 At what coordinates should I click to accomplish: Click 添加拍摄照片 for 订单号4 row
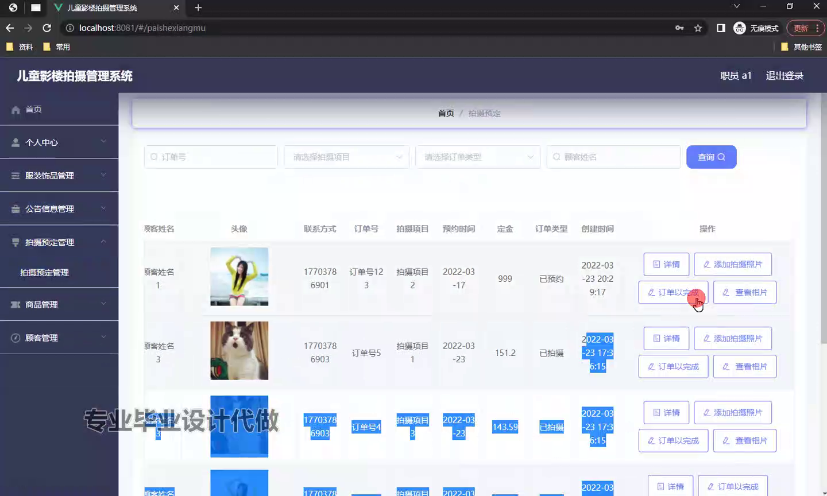tap(733, 412)
